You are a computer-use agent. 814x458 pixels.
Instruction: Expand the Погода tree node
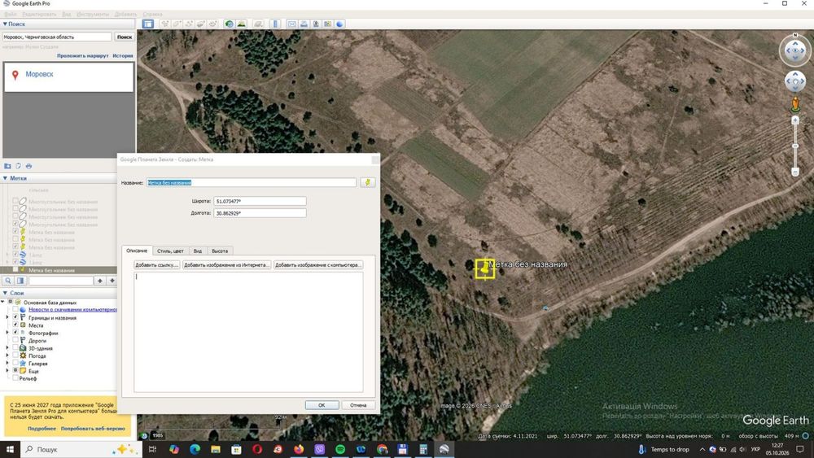(x=7, y=355)
